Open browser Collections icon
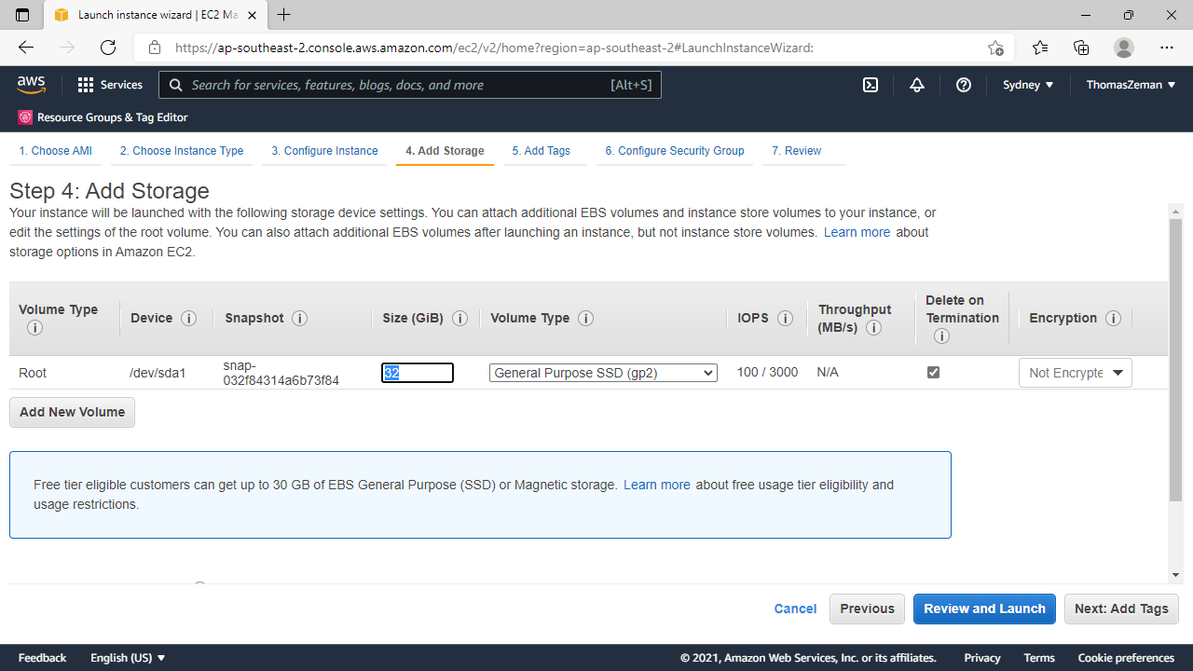This screenshot has width=1193, height=671. point(1081,48)
